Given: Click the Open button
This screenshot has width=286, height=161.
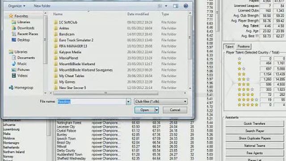Looking at the screenshot, I should coord(144,110).
